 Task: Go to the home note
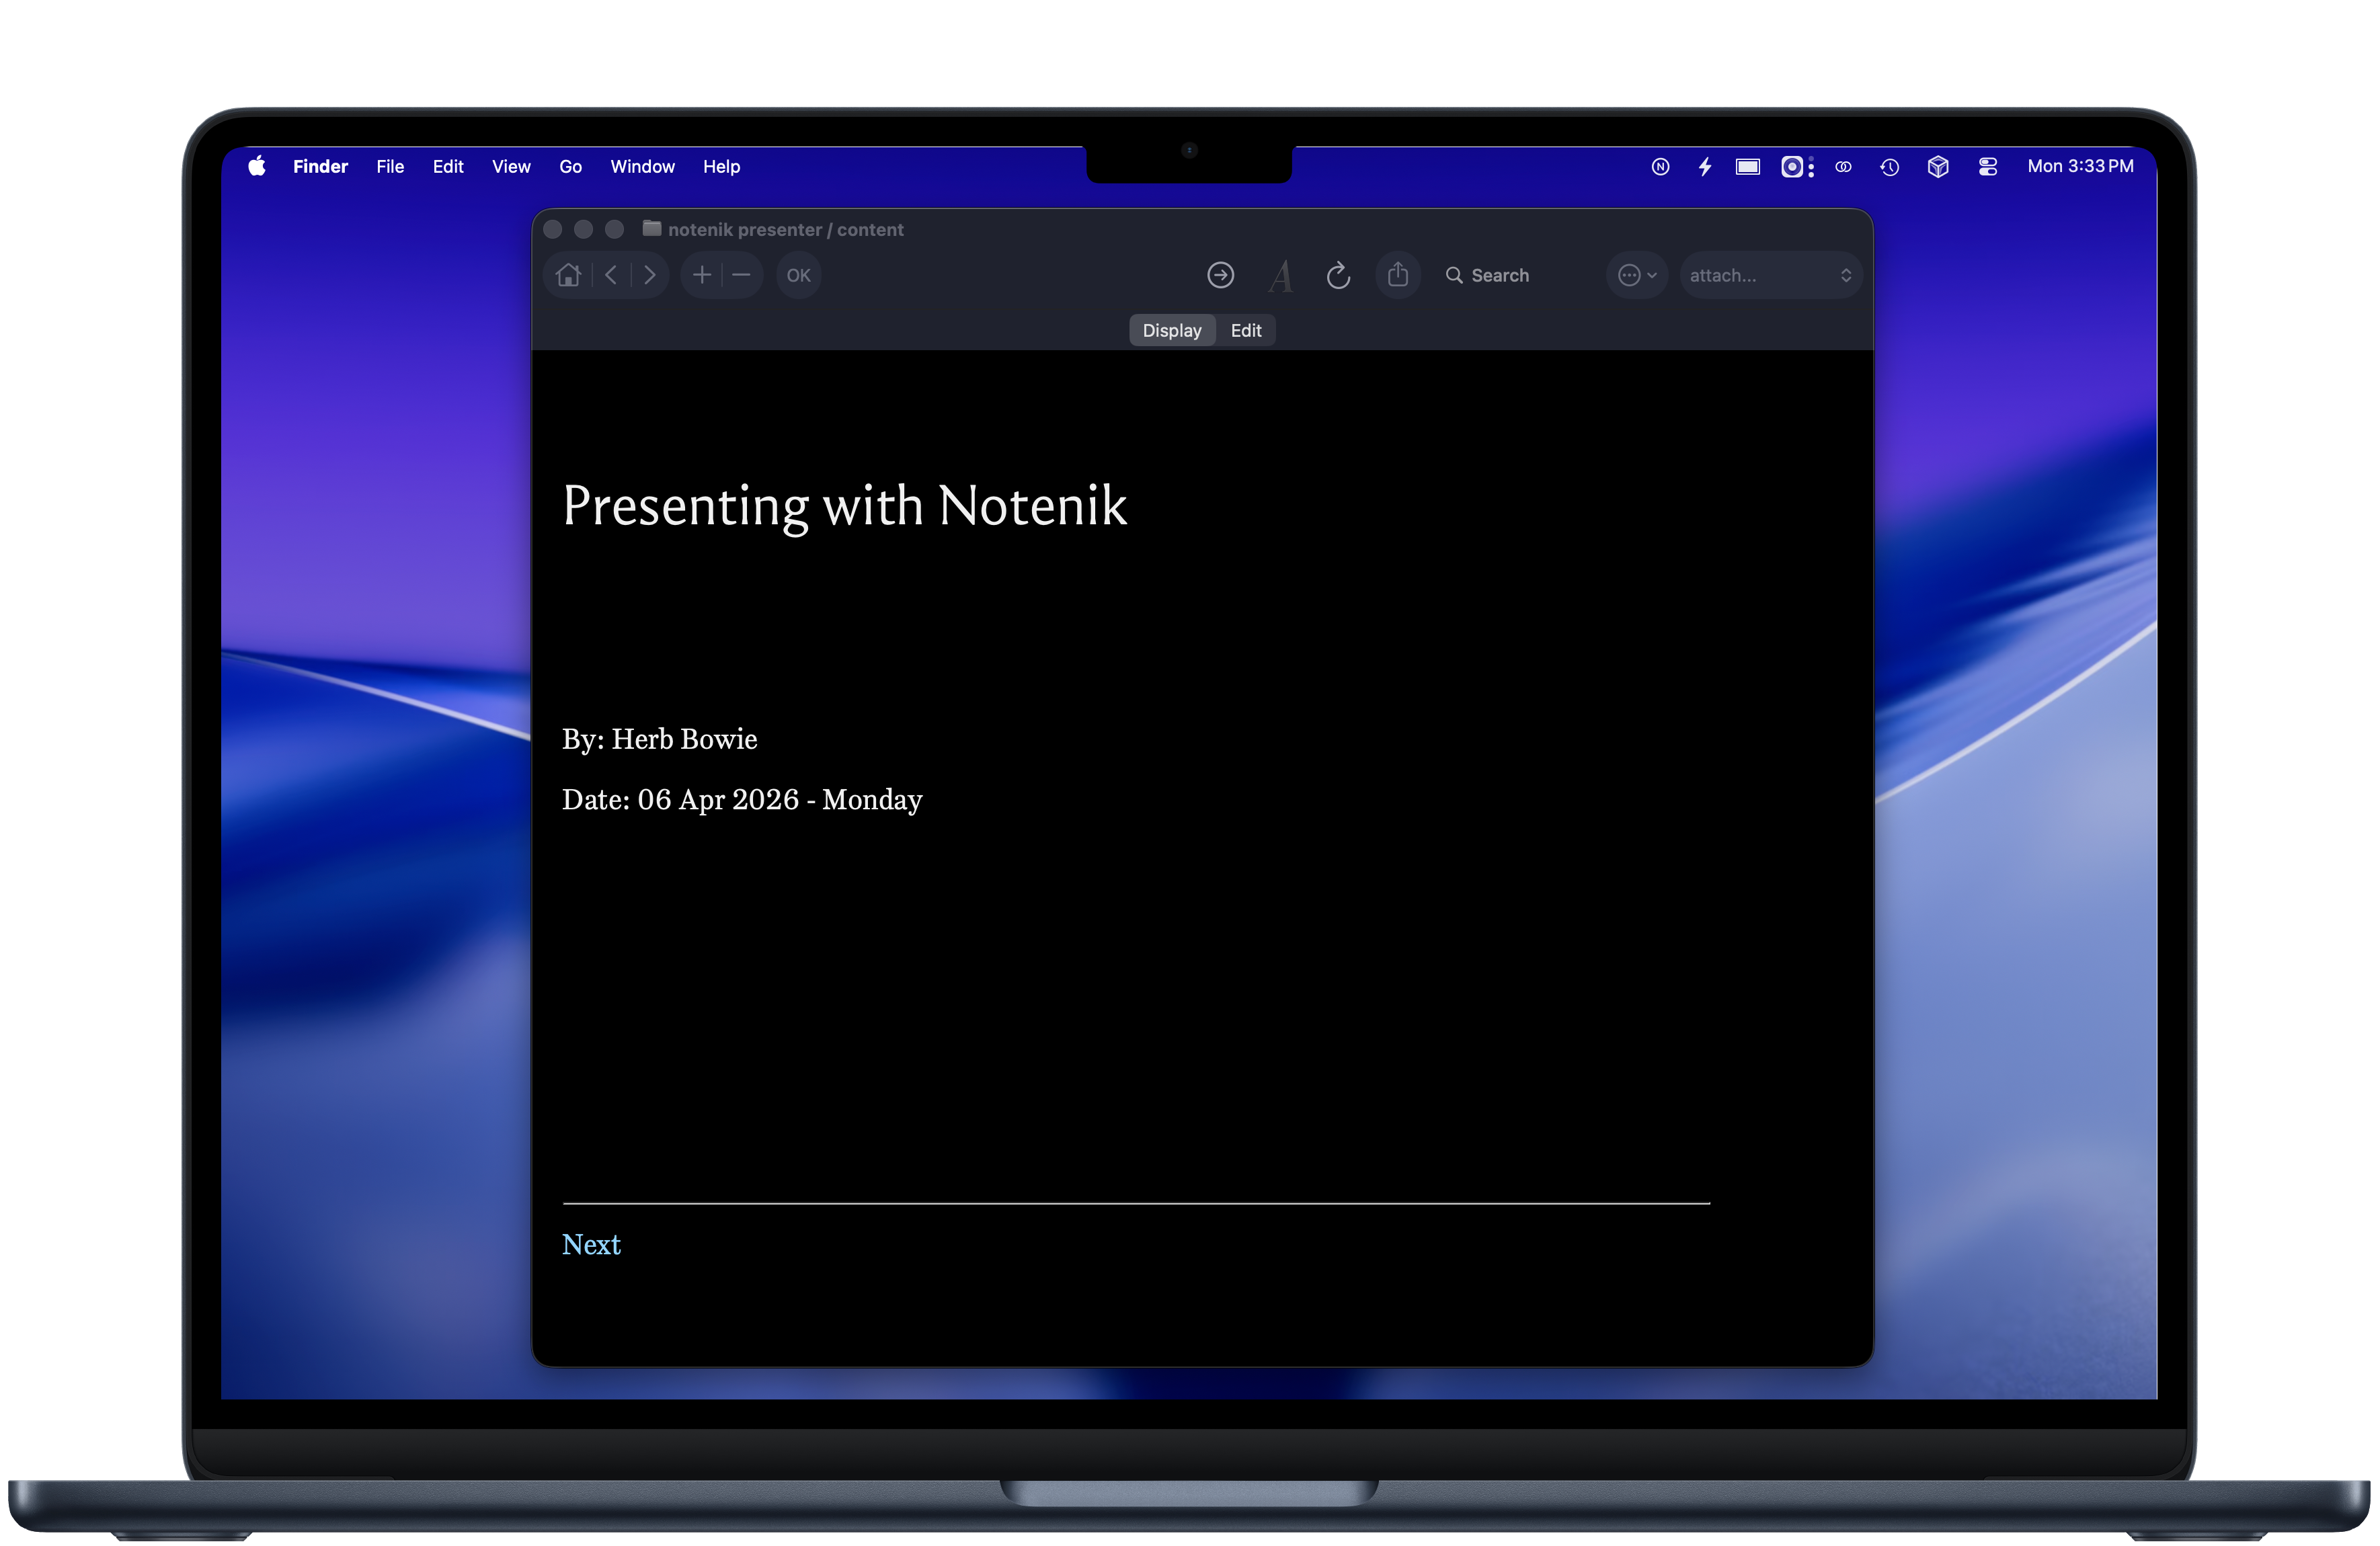[568, 275]
